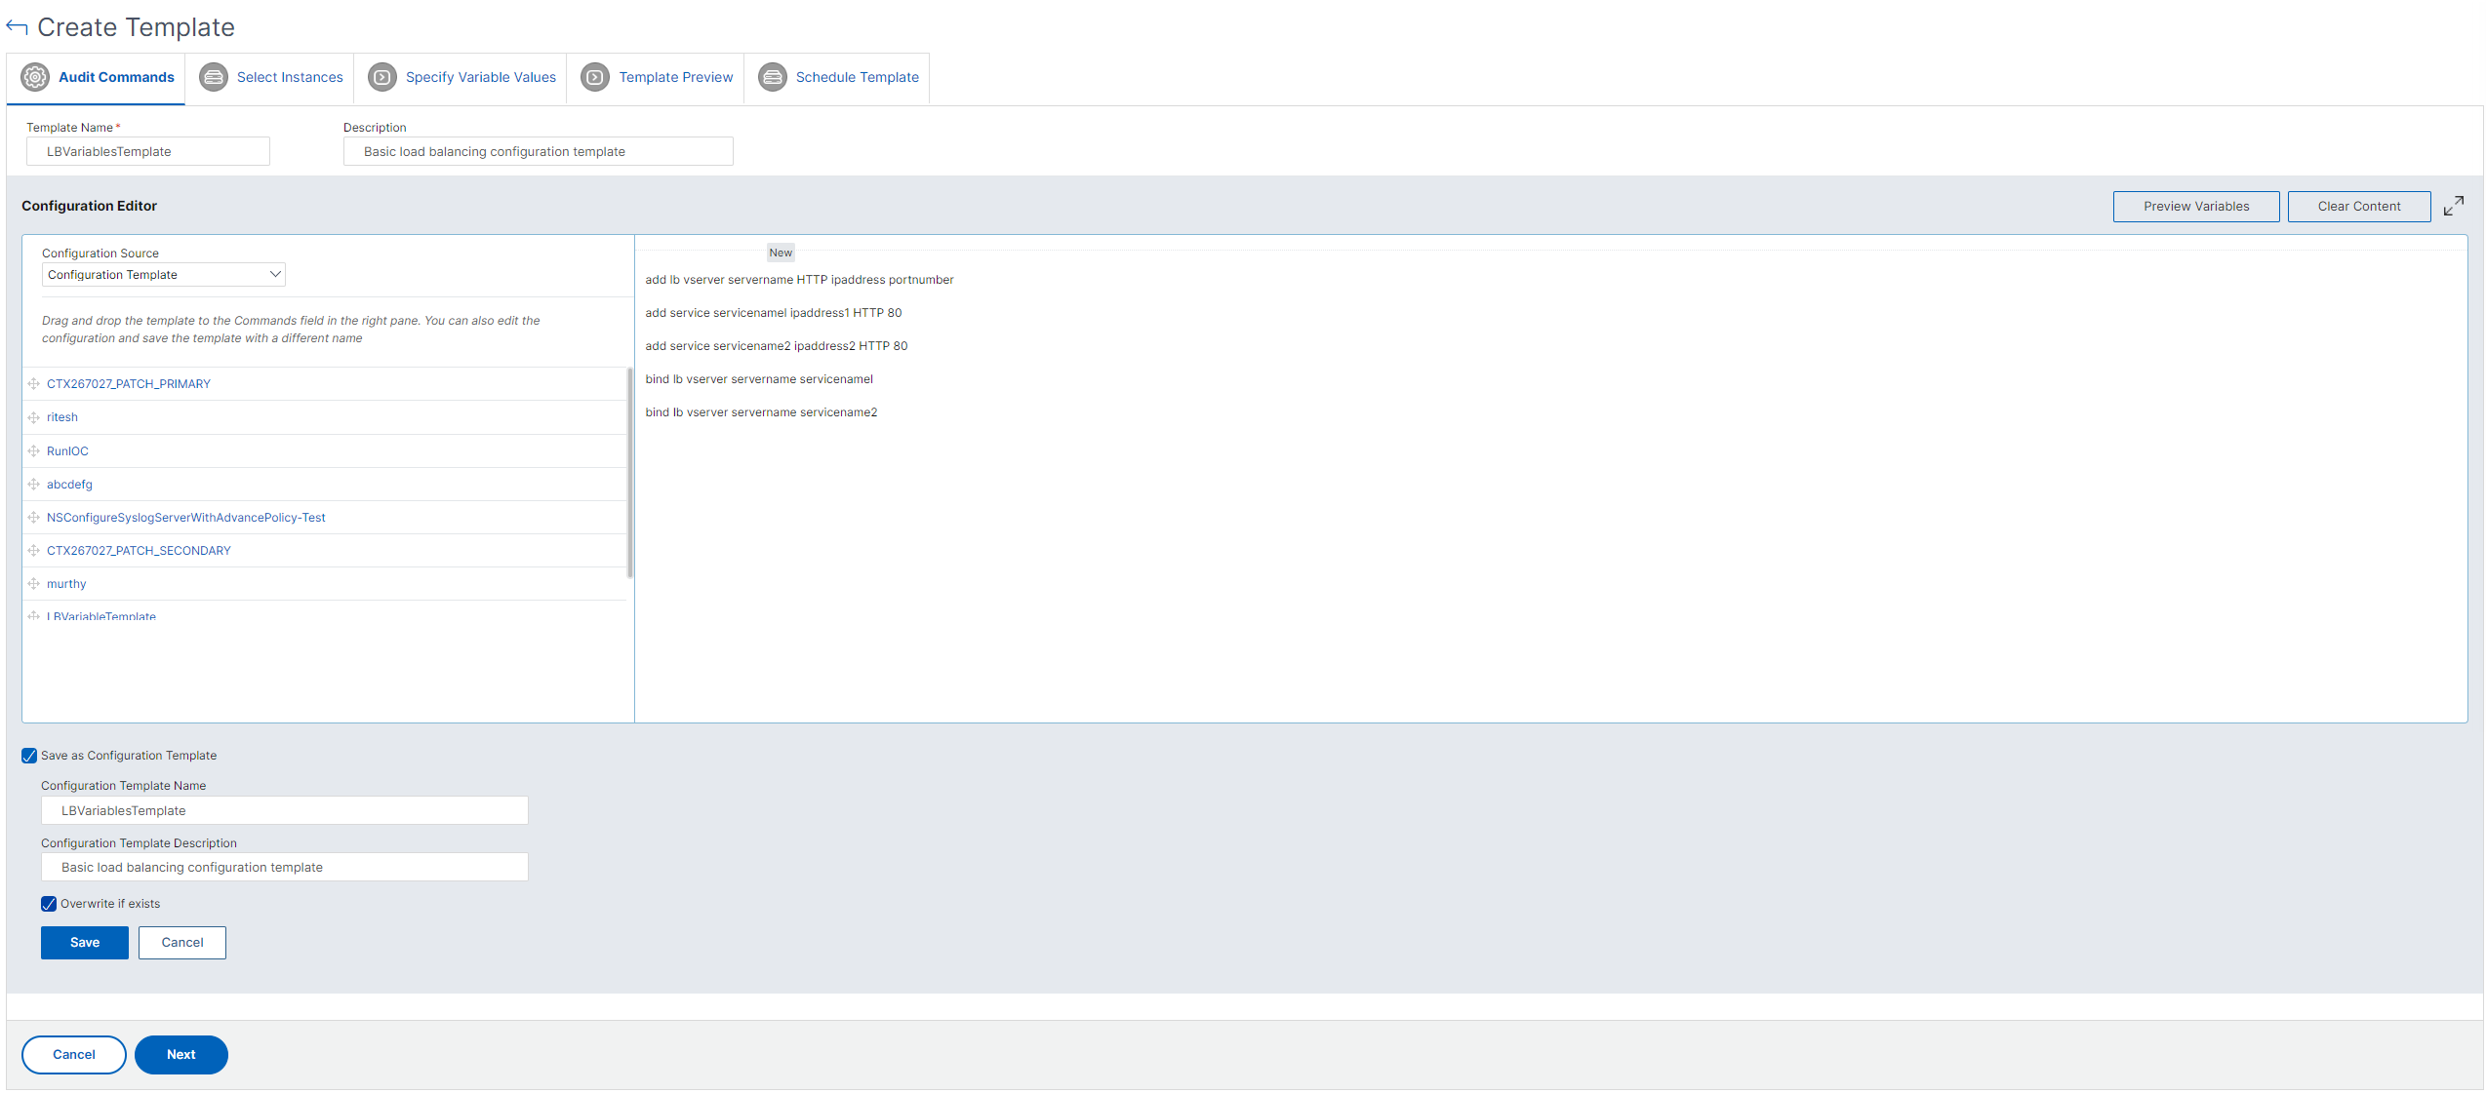This screenshot has width=2486, height=1093.
Task: Click the drag handle for CTX267027_PATCH_SECONDARY
Action: (34, 551)
